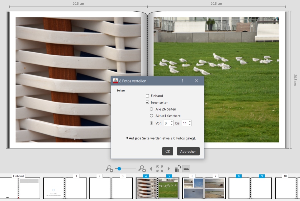This screenshot has height=201, width=300.
Task: Select the Einband cover thumbnail
Action: click(x=19, y=188)
